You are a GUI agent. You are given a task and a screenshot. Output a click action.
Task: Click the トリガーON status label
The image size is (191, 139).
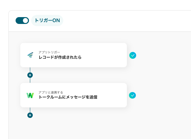pos(47,21)
